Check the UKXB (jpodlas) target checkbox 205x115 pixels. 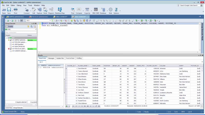point(11,44)
